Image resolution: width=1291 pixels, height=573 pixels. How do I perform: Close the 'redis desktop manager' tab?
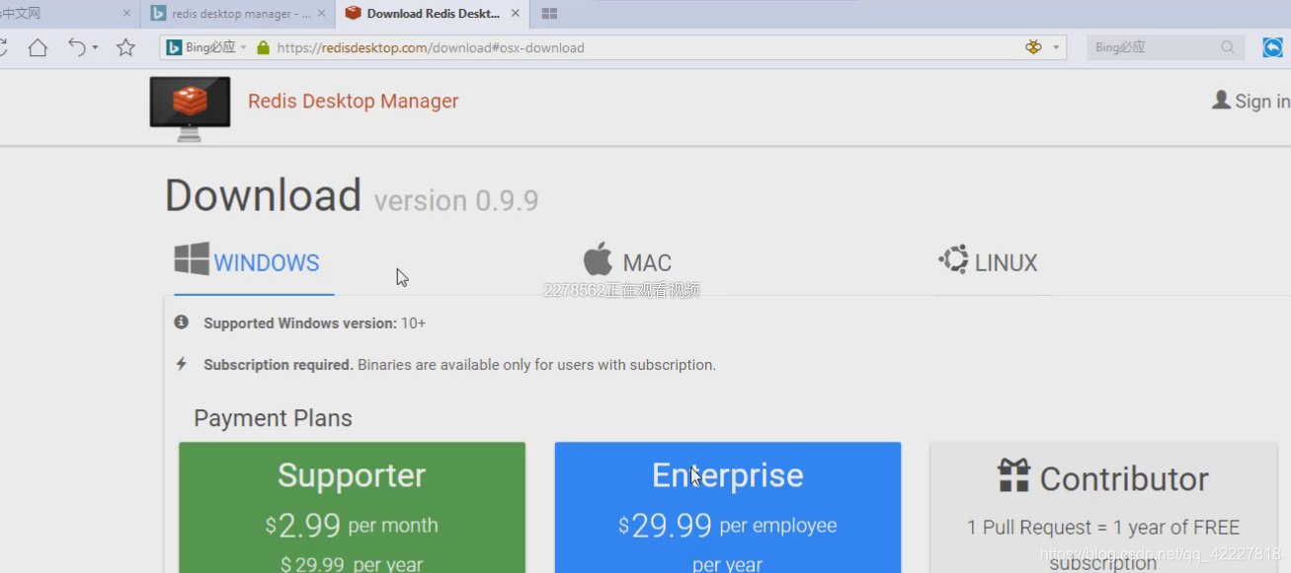pos(321,14)
